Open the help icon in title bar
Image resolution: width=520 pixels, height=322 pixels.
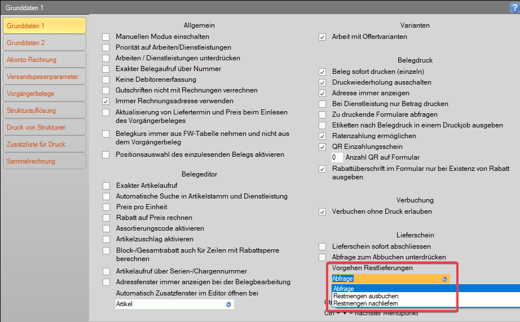click(515, 8)
